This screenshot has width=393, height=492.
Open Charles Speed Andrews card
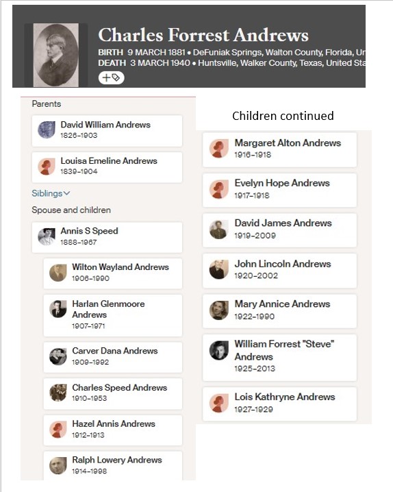click(x=113, y=393)
